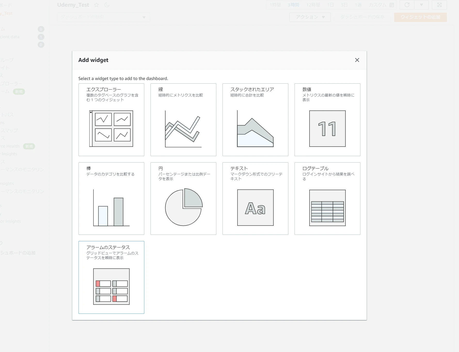Choose the 線 line chart icon
The width and height of the screenshot is (459, 352).
pyautogui.click(x=183, y=129)
